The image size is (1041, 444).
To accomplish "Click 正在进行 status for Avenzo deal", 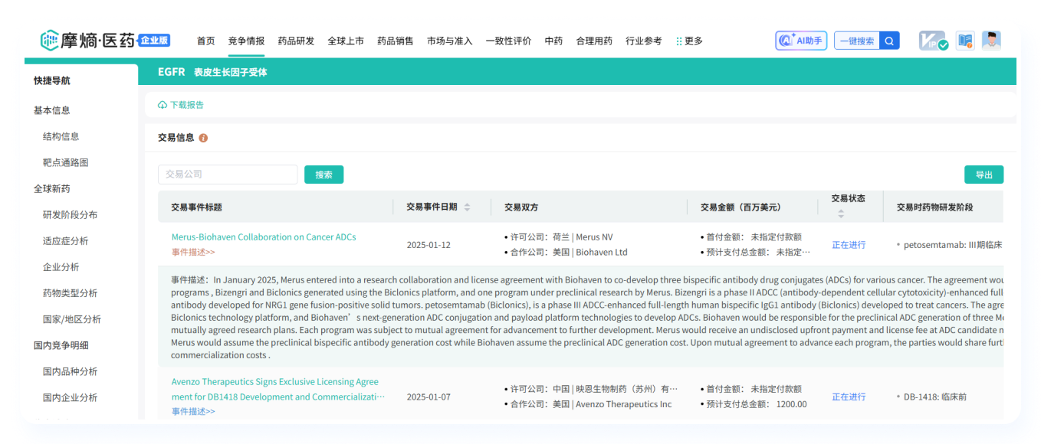I will 849,397.
